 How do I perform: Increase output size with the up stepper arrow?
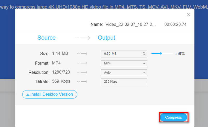click(144, 53)
